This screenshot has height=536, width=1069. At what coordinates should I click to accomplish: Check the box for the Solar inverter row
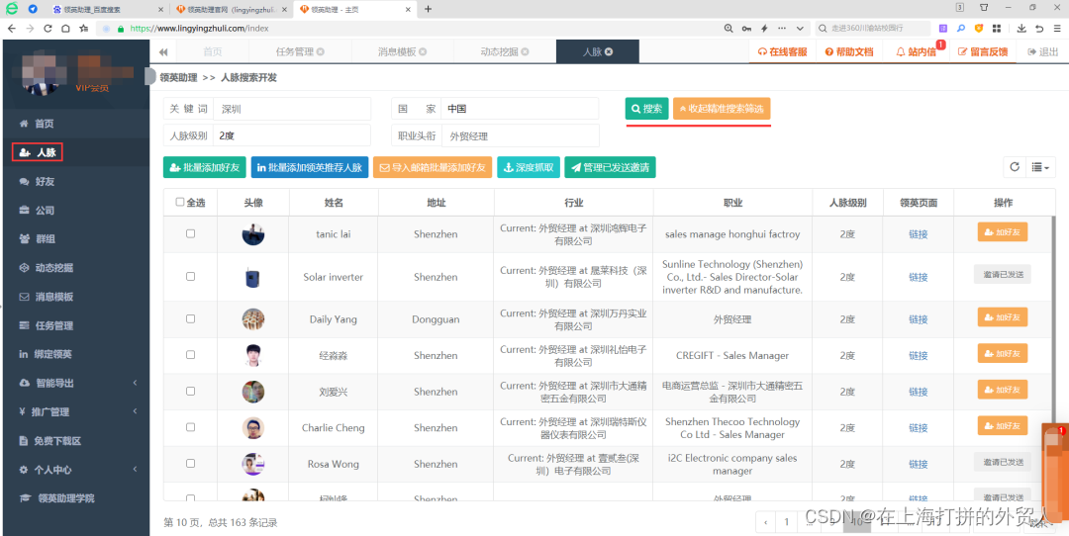tap(190, 277)
